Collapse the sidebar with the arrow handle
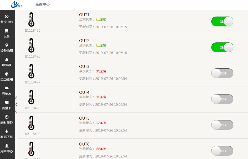The height and width of the screenshot is (159, 248). point(16,104)
